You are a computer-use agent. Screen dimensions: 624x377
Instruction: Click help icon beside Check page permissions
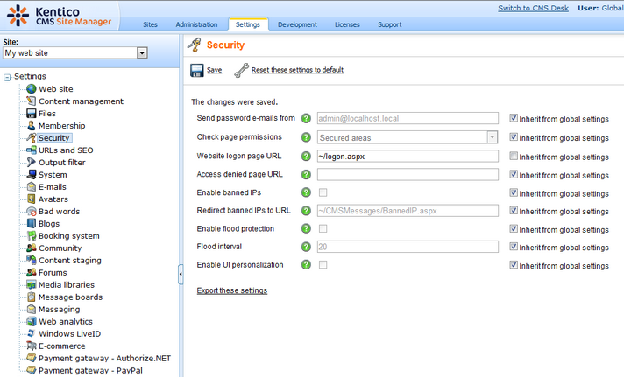pyautogui.click(x=306, y=137)
